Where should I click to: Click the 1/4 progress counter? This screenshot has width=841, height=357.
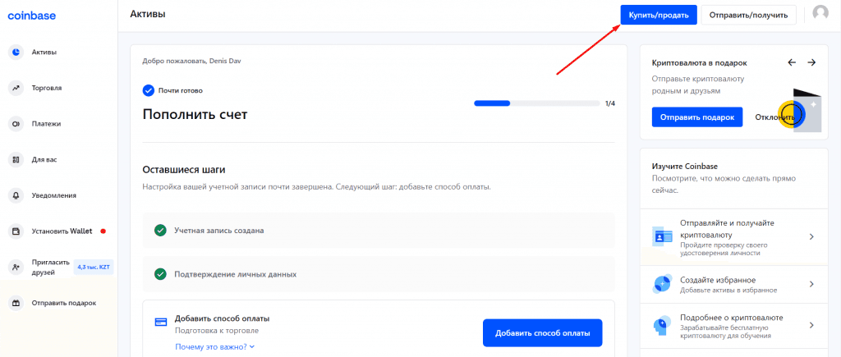(610, 103)
